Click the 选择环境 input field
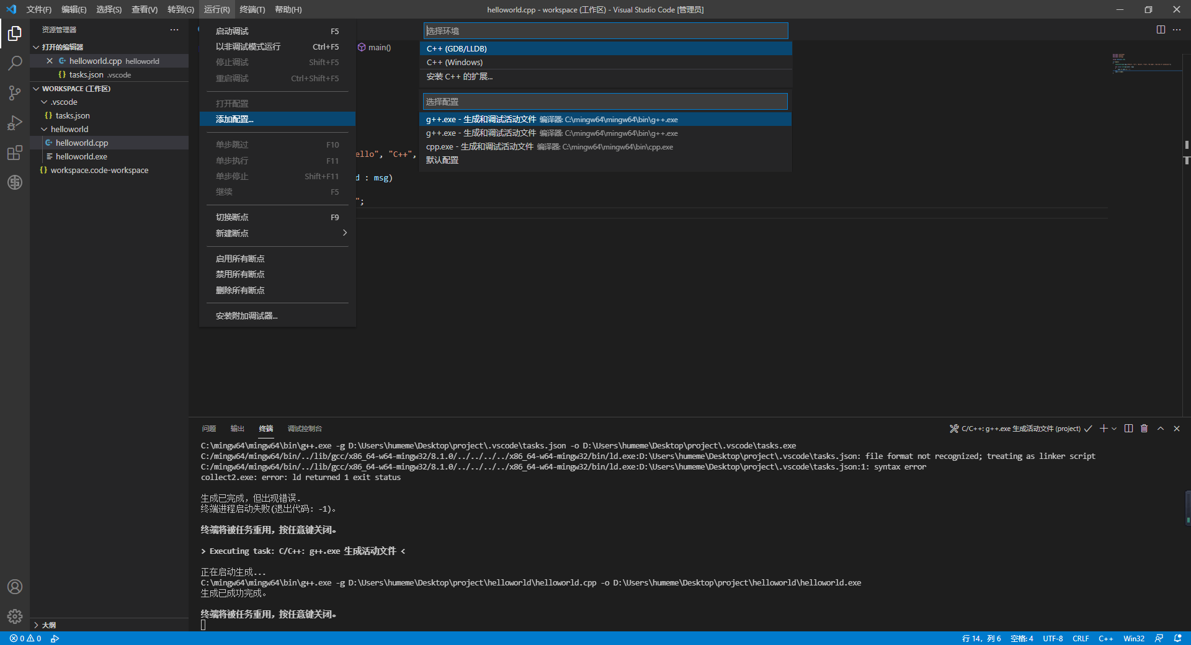Viewport: 1191px width, 645px height. [606, 31]
